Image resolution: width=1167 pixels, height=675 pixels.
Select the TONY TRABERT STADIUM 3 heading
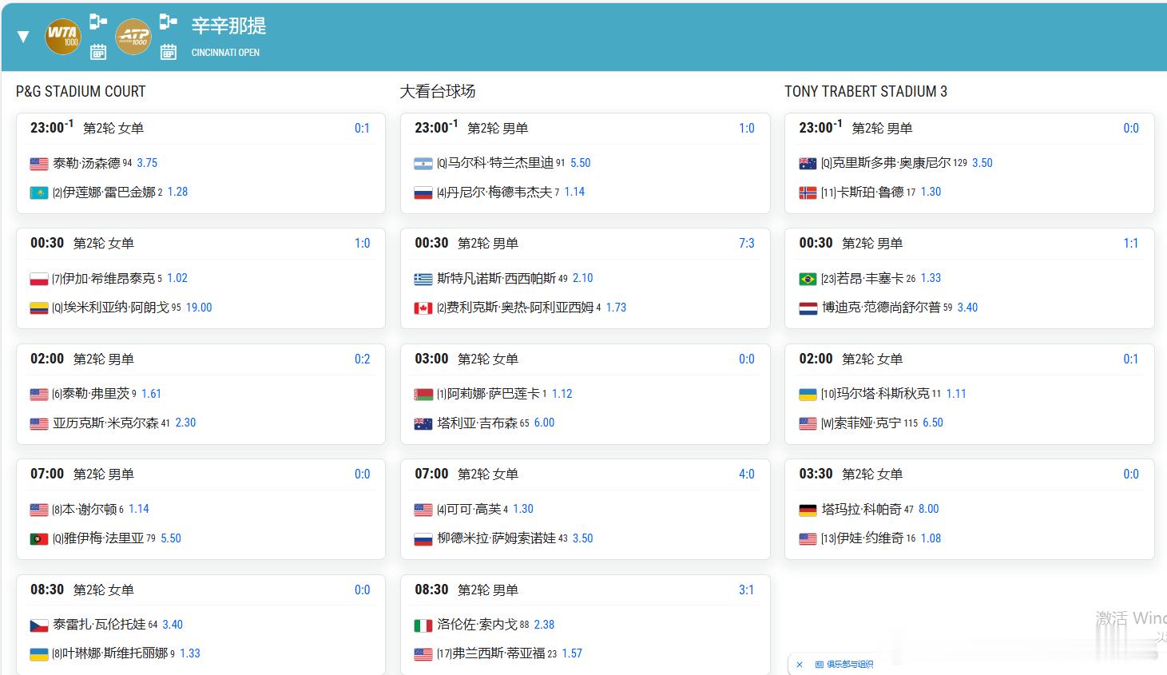tap(866, 92)
